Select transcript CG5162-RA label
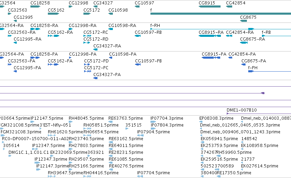The image size is (291, 178). click(60, 32)
